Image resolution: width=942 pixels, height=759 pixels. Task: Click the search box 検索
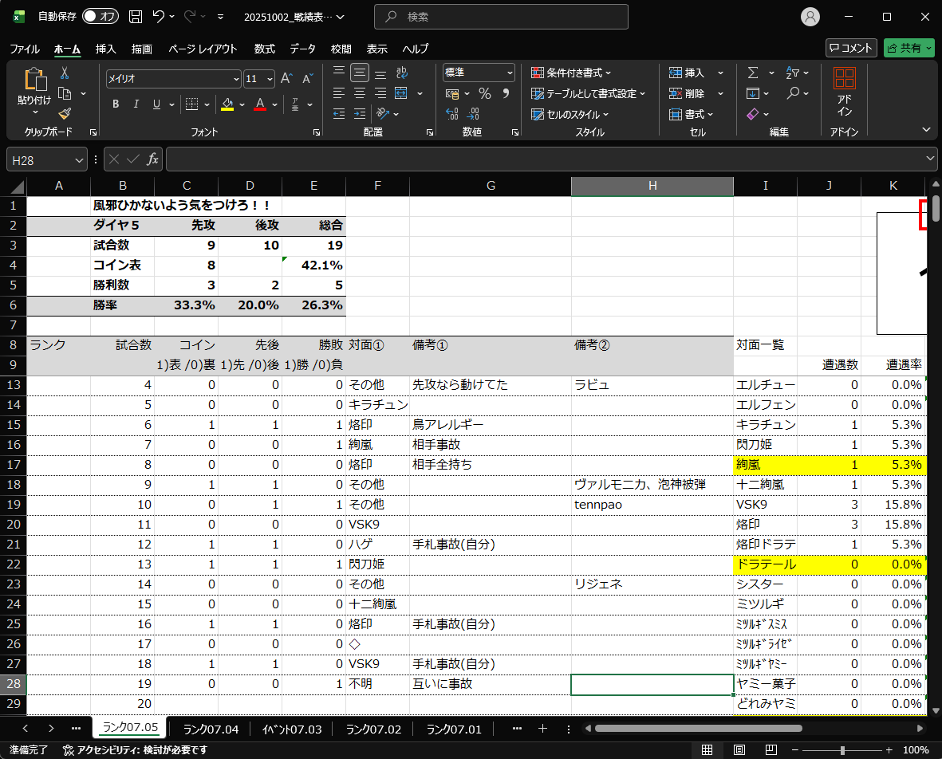pyautogui.click(x=501, y=17)
